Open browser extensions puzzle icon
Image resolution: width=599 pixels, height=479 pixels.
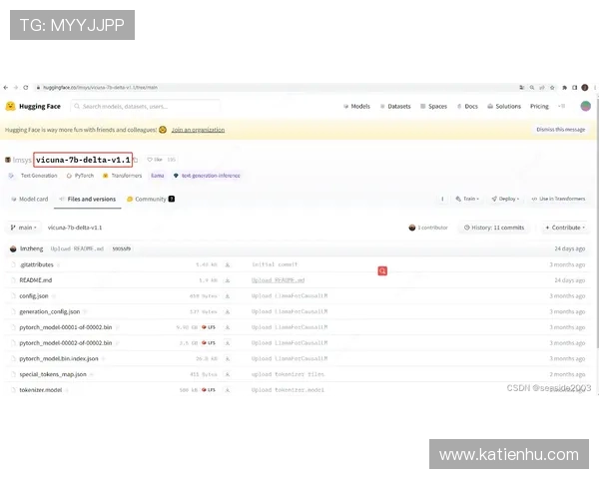[x=565, y=88]
